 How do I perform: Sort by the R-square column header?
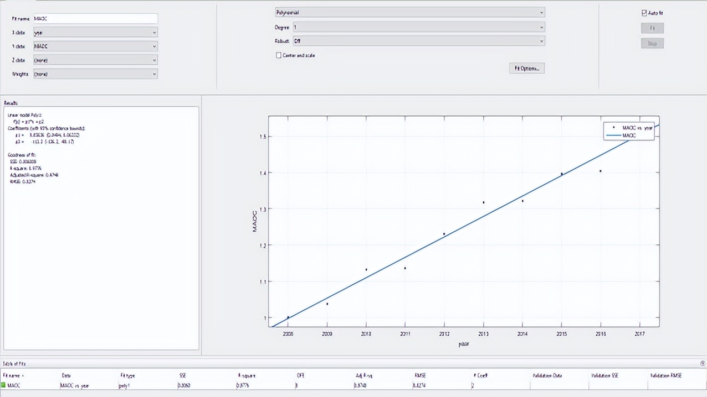click(x=247, y=375)
